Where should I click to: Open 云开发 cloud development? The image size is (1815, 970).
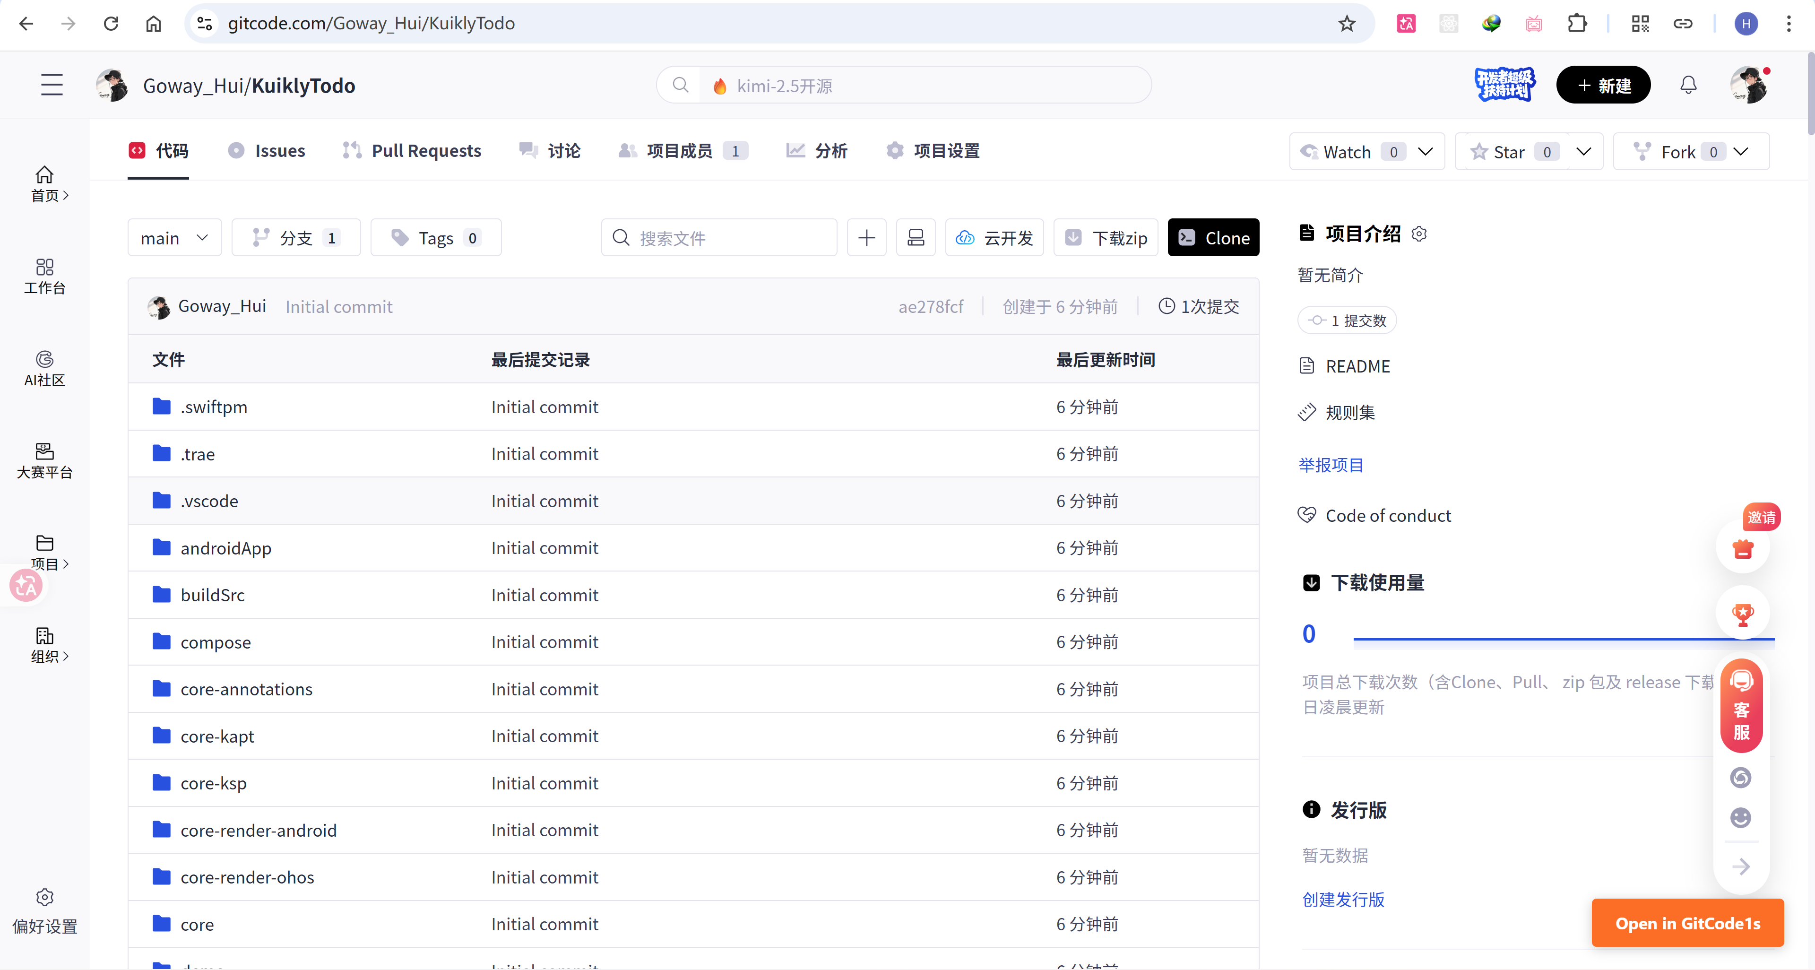point(994,237)
